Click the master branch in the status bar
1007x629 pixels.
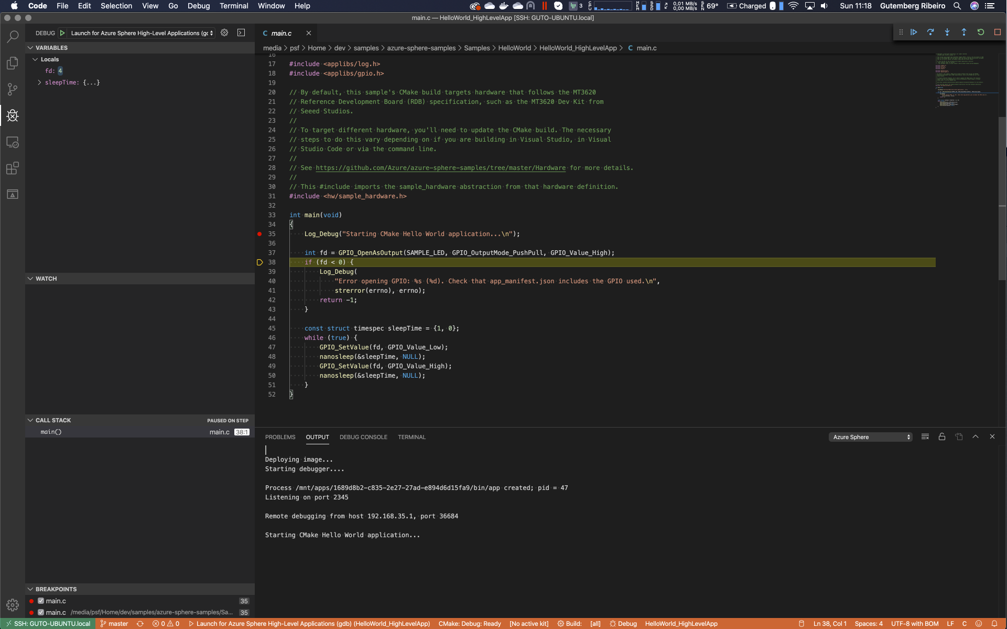(x=114, y=624)
